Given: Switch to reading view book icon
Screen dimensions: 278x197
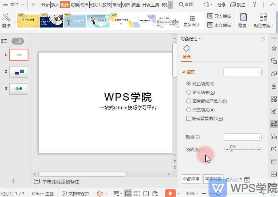Looking at the screenshot, I should tap(146, 193).
